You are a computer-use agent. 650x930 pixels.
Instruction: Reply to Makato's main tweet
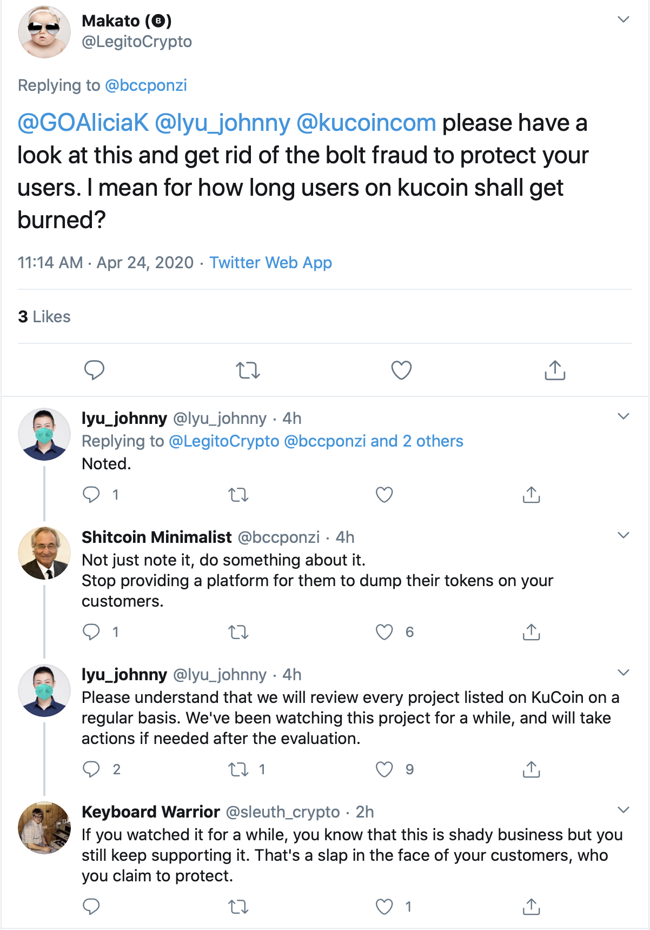(x=94, y=370)
